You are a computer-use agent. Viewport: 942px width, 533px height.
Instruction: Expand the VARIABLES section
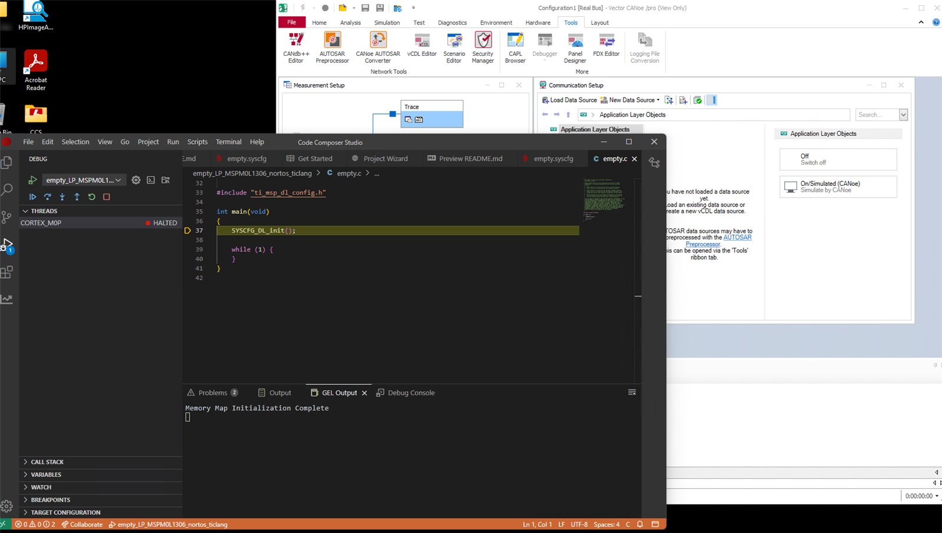[101, 475]
